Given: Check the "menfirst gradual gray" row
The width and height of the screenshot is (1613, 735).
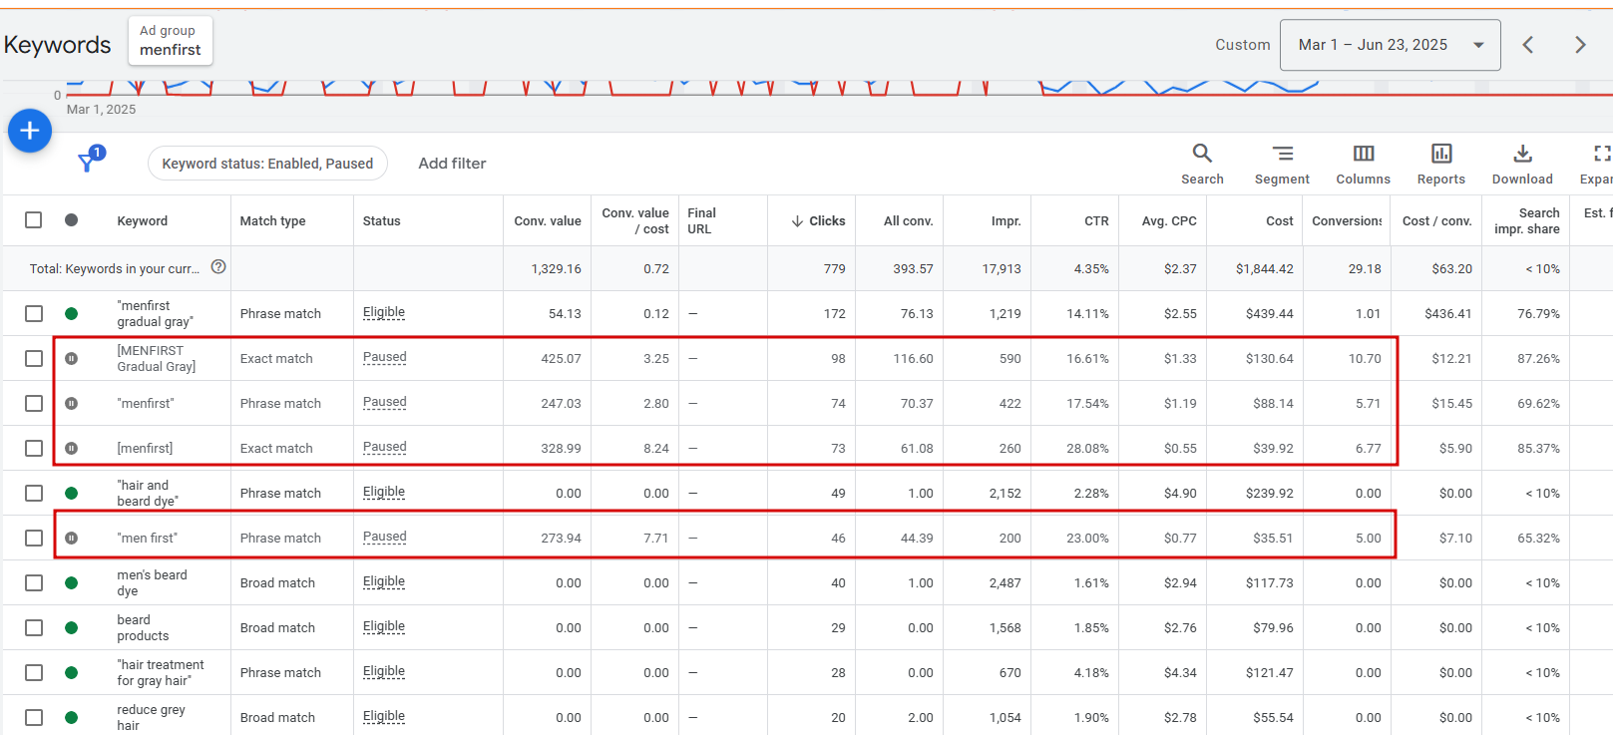Looking at the screenshot, I should coord(34,313).
